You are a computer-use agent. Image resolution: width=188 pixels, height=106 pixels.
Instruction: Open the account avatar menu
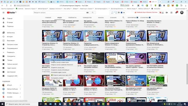pos(182,12)
